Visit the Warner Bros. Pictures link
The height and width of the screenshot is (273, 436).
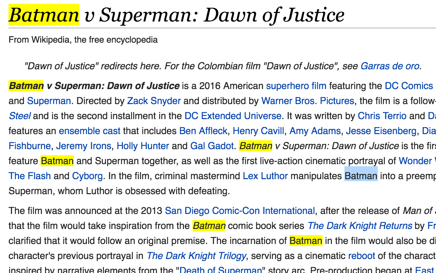coord(308,101)
